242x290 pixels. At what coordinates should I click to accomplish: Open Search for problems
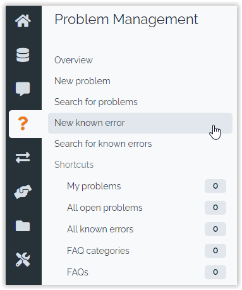click(96, 102)
